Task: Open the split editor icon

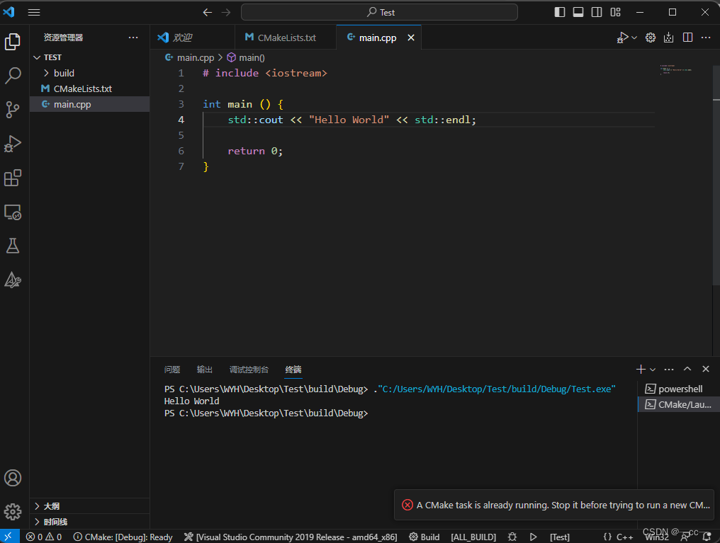Action: (687, 37)
